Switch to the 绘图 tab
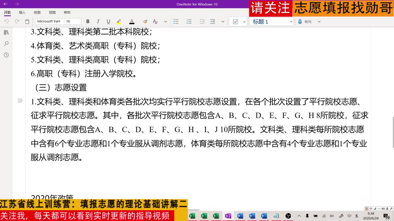Image resolution: width=394 pixels, height=221 pixels. point(37,13)
